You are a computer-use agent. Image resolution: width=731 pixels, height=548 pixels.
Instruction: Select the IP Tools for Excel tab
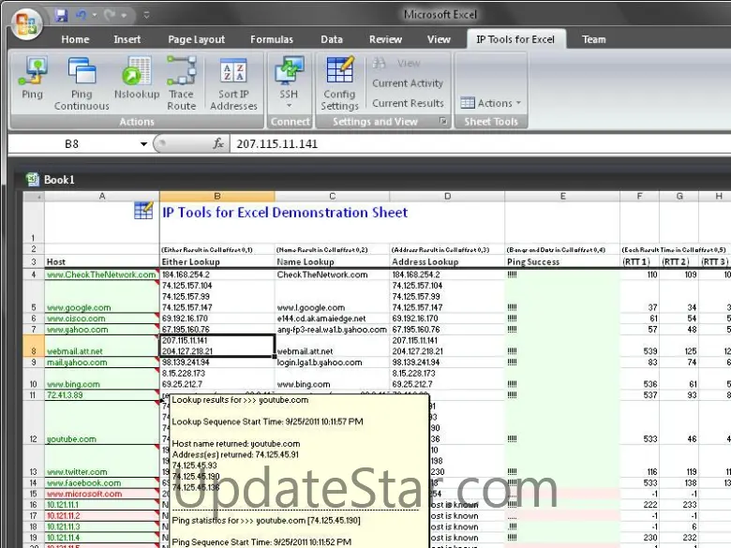pos(515,39)
